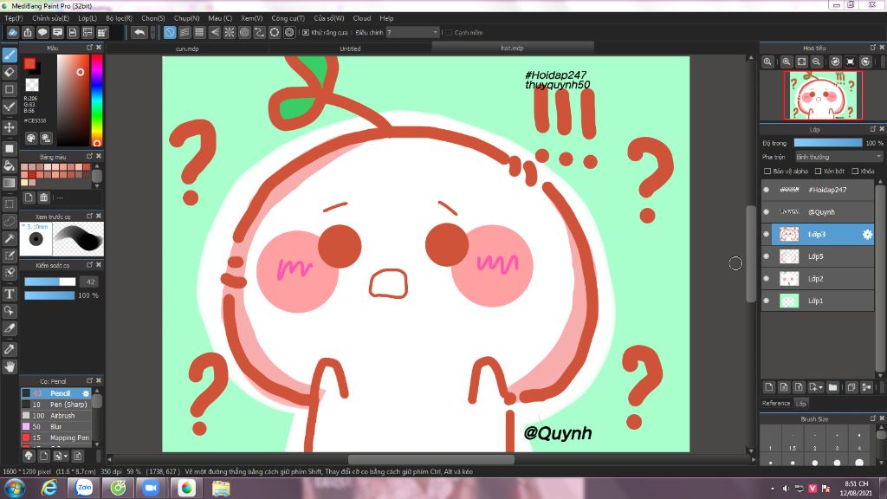Delete swatch using palette trash icon

click(43, 198)
